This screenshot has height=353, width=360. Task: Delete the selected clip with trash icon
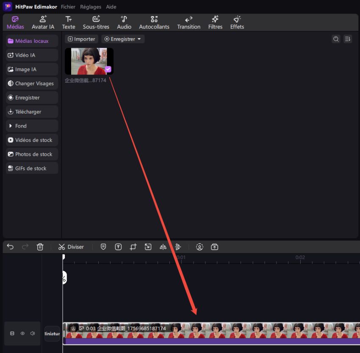(x=40, y=247)
